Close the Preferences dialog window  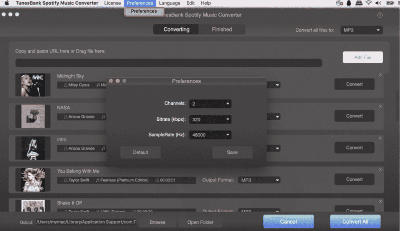pos(111,81)
